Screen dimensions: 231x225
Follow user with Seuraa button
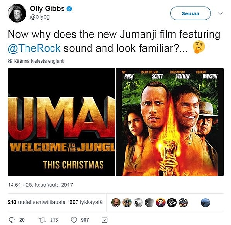point(191,13)
